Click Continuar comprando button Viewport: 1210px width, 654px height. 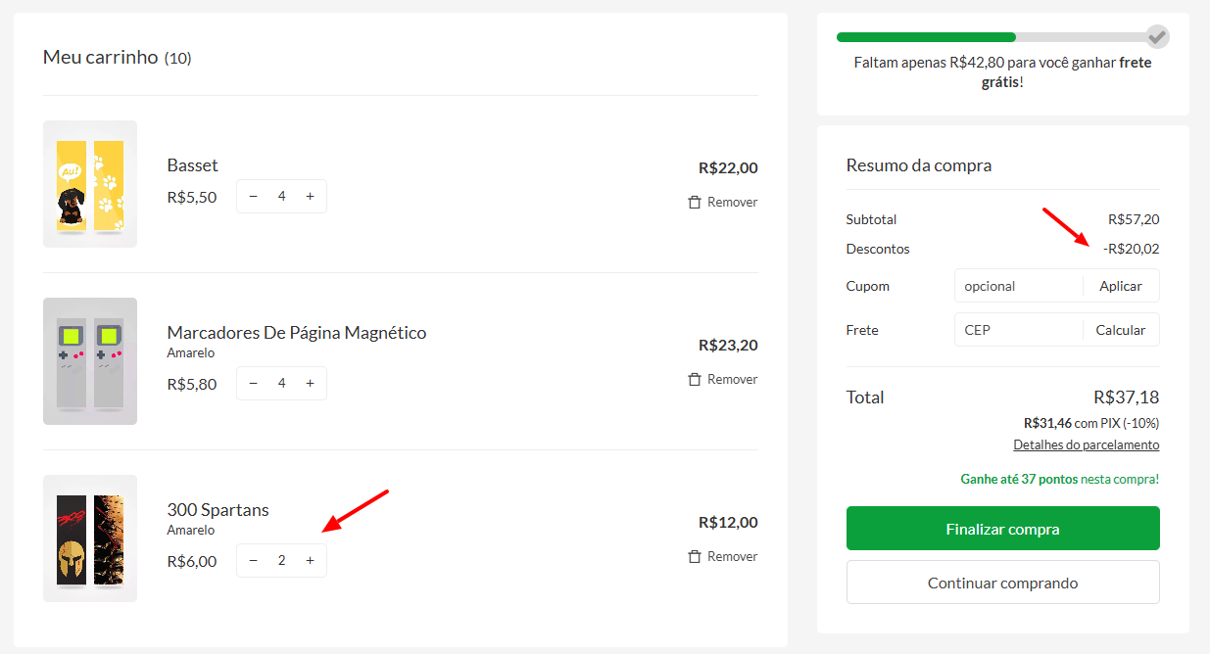pyautogui.click(x=1003, y=583)
